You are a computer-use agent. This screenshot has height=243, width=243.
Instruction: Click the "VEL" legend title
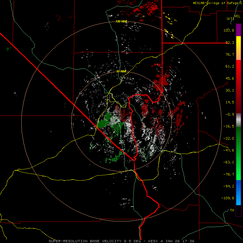coord(237,16)
